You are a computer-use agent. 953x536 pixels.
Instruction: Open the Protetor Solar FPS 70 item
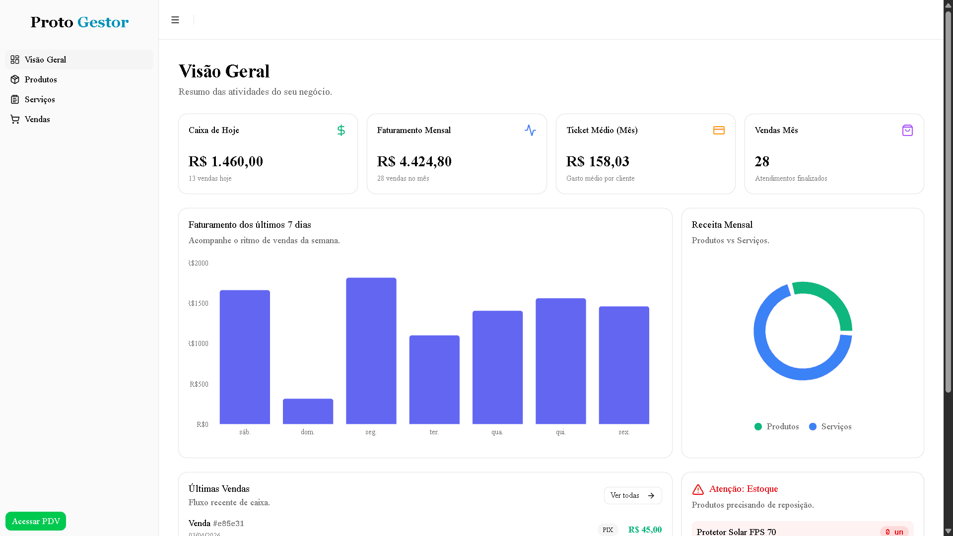(x=736, y=532)
